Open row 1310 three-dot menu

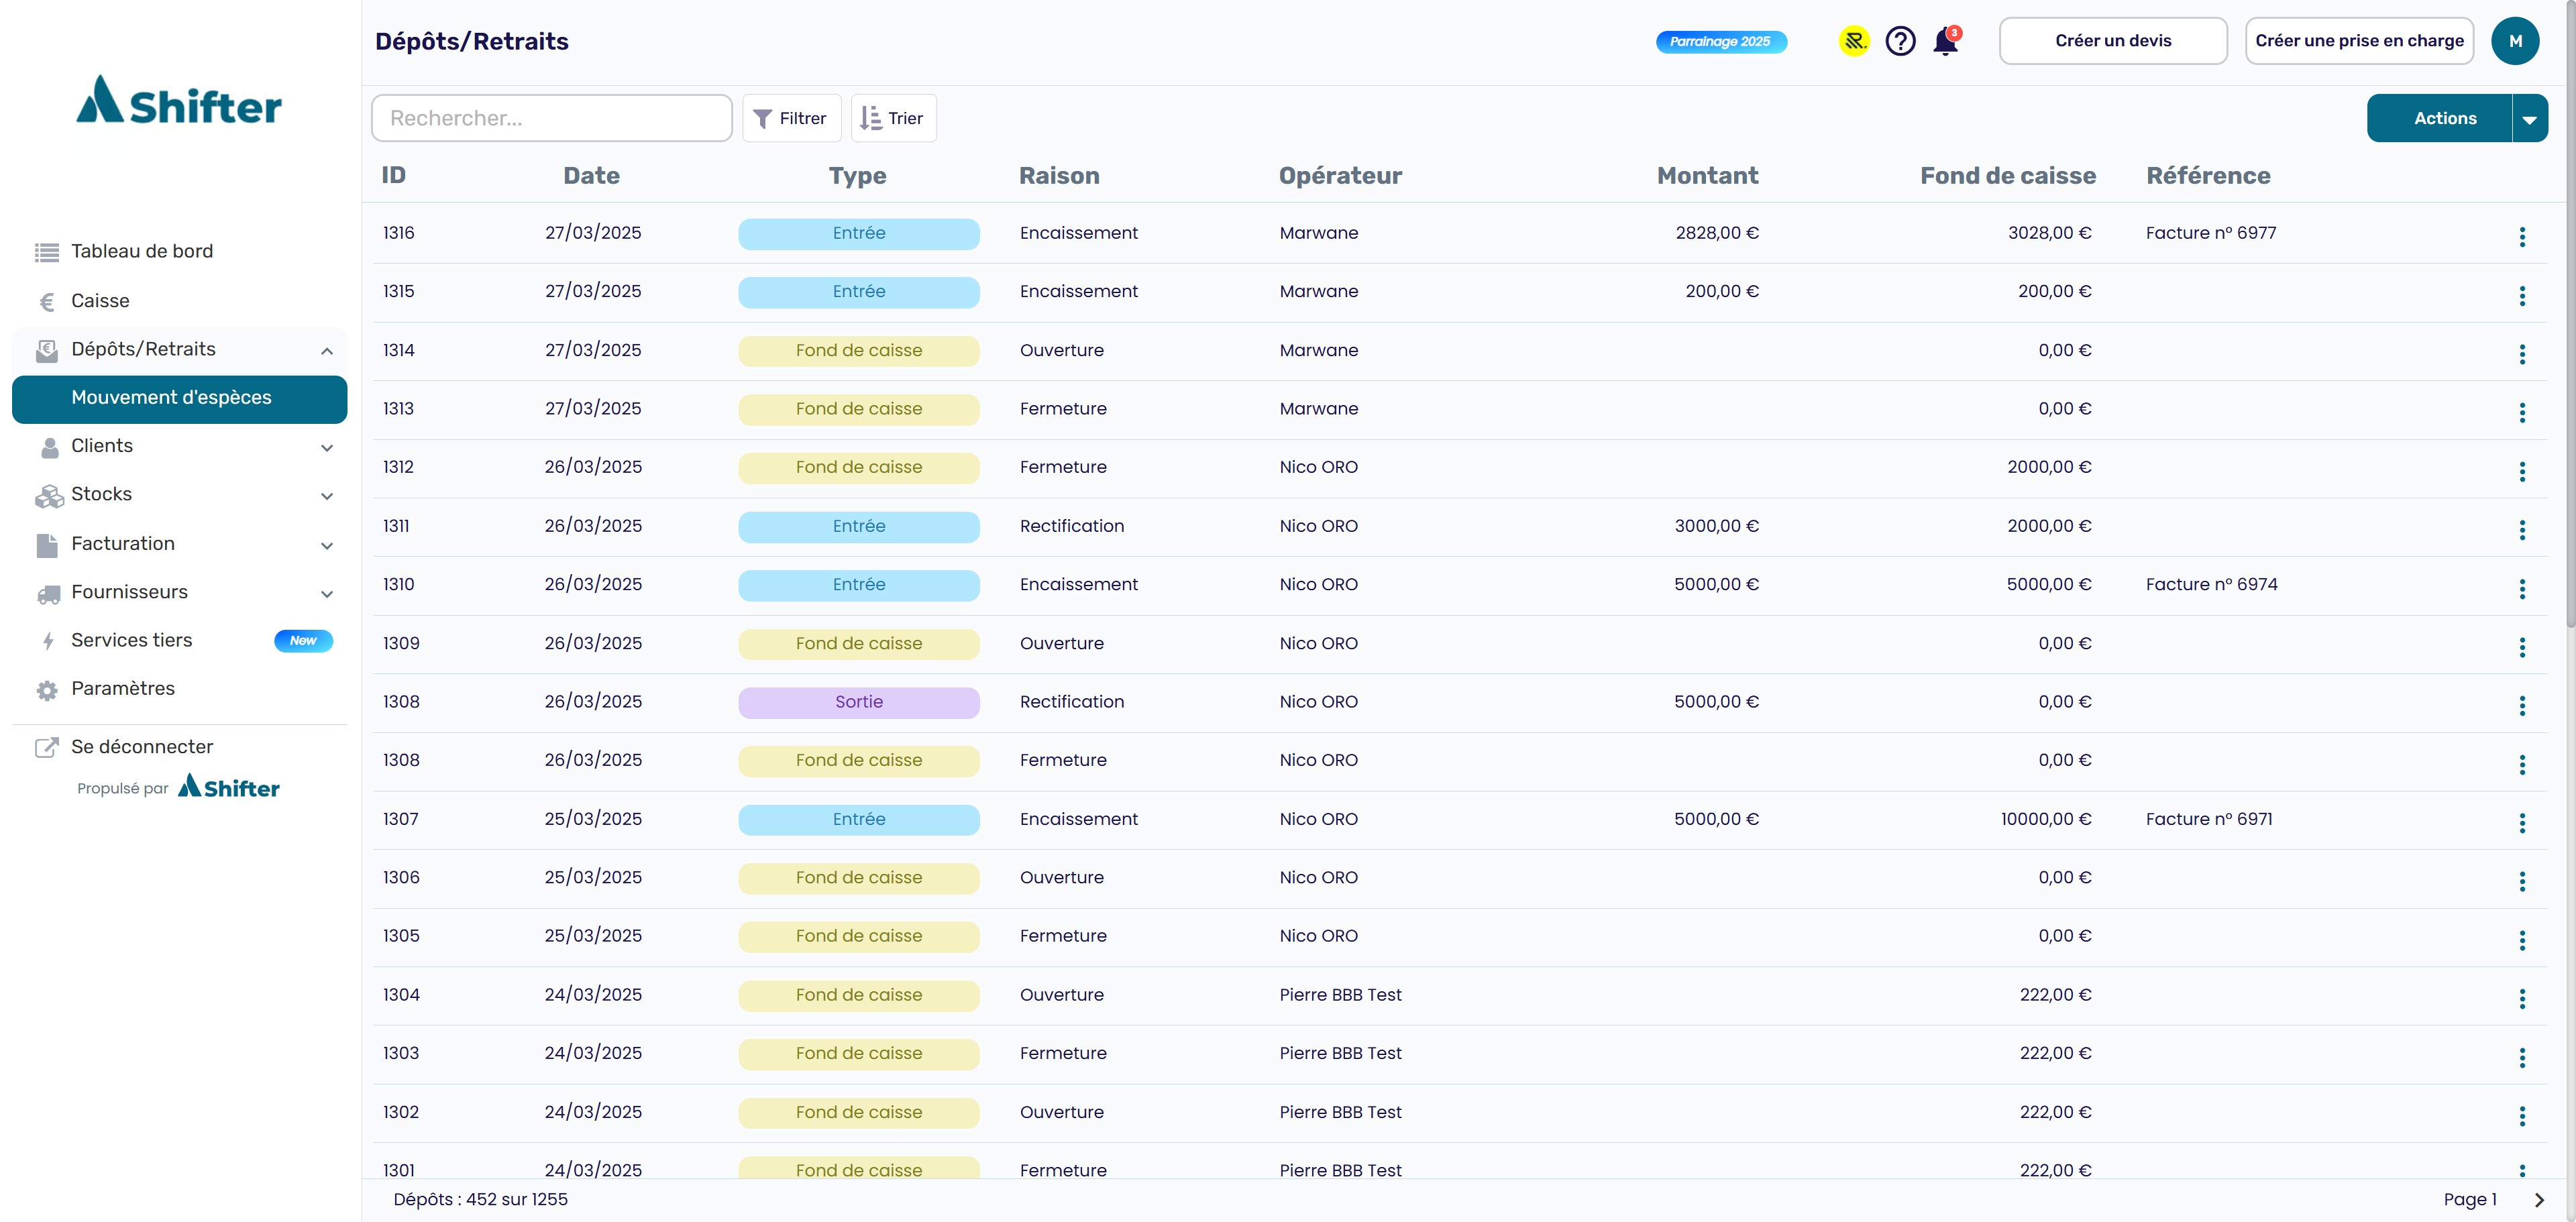2522,589
